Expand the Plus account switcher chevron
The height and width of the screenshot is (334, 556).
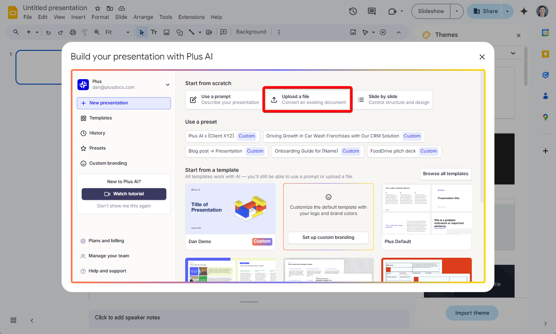tap(168, 85)
